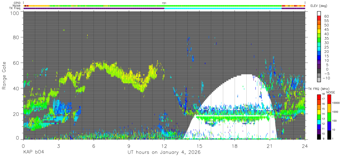The height and width of the screenshot is (158, 343).
Task: Click the 21 hour tick on time axis
Action: click(270, 146)
